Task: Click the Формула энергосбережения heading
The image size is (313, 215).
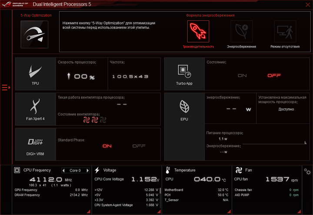Action: coord(210,15)
